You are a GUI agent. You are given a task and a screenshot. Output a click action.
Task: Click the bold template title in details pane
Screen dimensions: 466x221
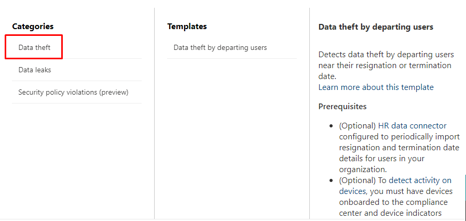(376, 27)
